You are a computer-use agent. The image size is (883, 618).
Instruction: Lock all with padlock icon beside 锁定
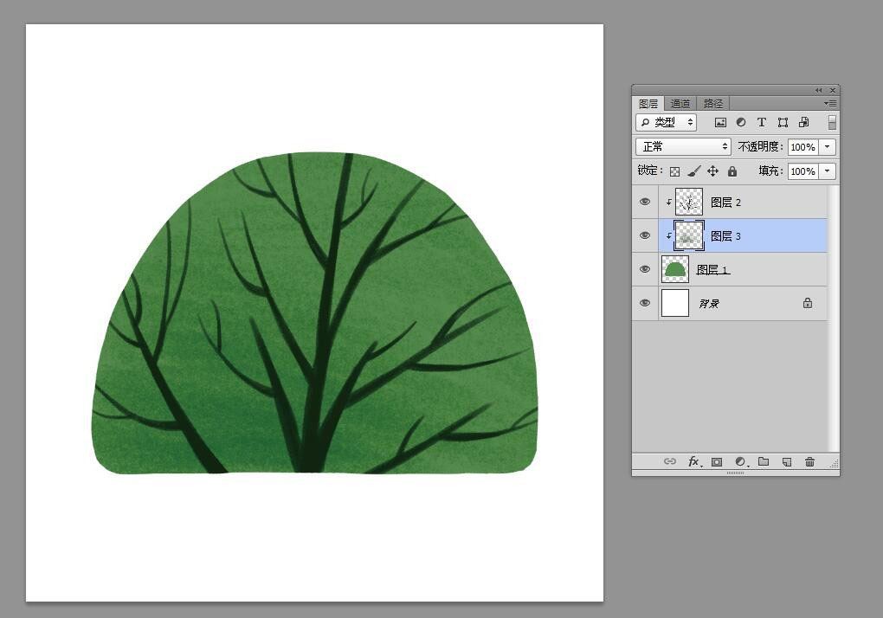732,171
